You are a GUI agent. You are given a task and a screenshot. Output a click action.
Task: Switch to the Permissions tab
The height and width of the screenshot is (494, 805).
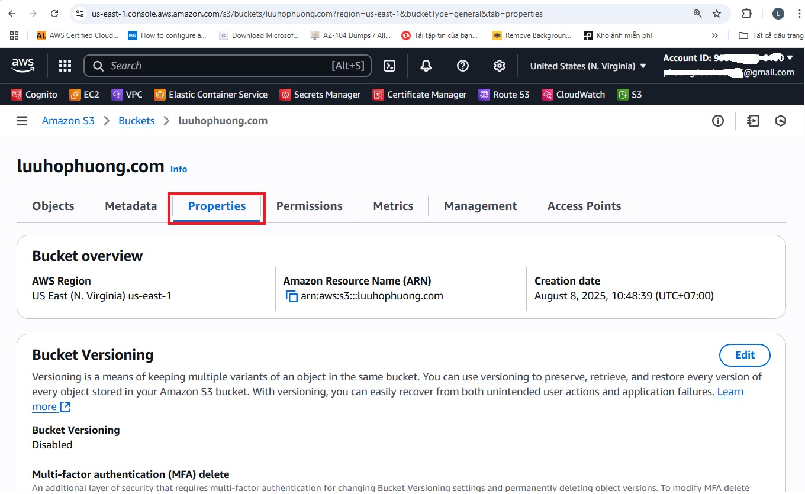point(309,206)
